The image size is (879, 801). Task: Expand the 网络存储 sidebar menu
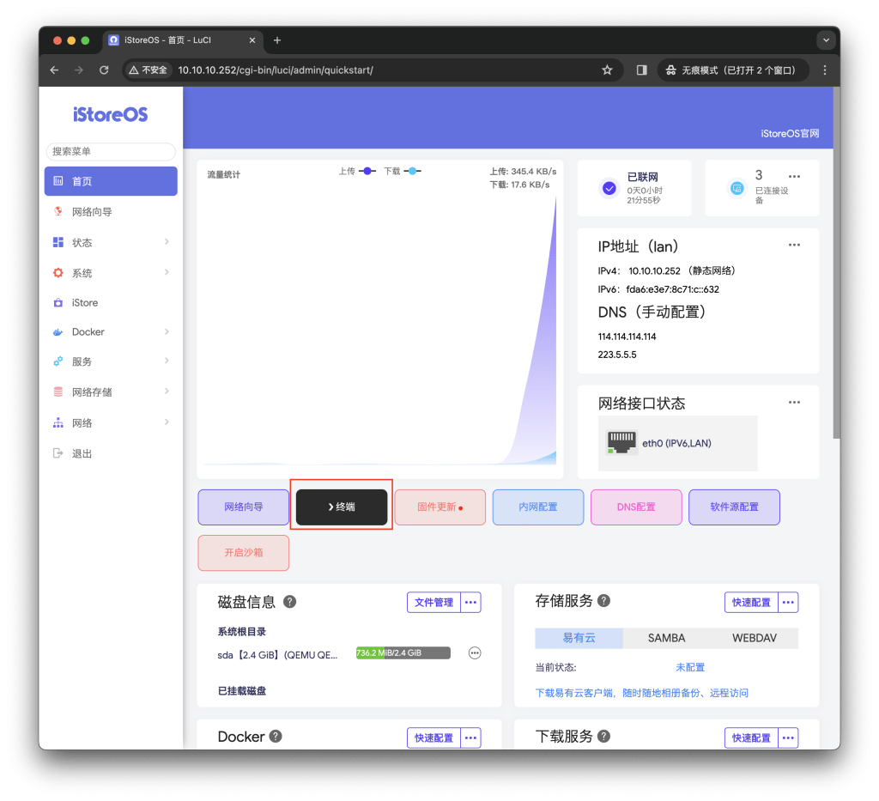pyautogui.click(x=111, y=391)
